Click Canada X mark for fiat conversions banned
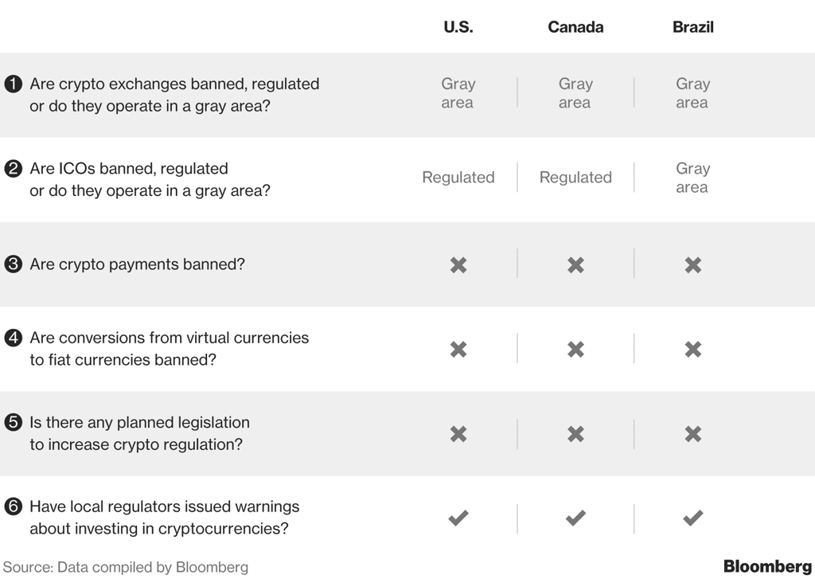815x579 pixels. tap(576, 349)
